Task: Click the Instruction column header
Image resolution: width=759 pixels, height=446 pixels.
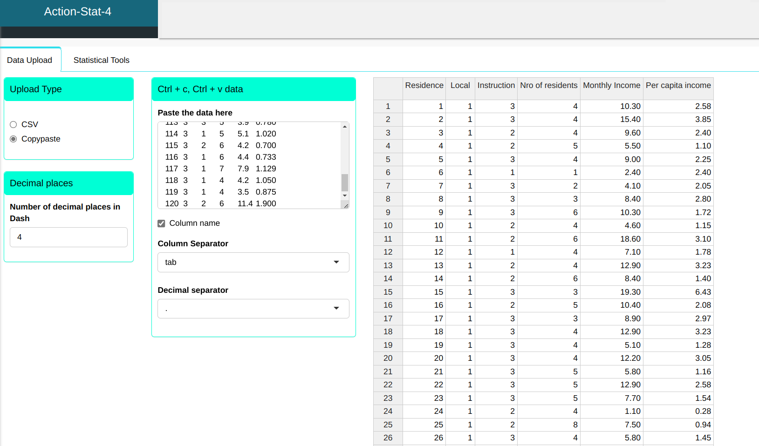Action: click(x=496, y=85)
